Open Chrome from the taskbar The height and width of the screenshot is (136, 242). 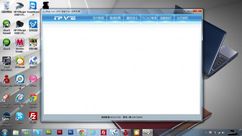(x=81, y=132)
